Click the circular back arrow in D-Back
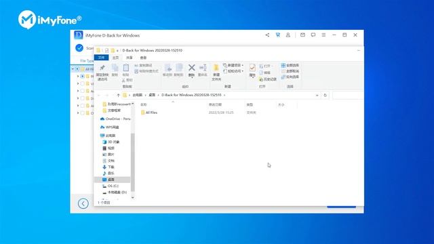Image resolution: width=434 pixels, height=244 pixels. (x=83, y=203)
